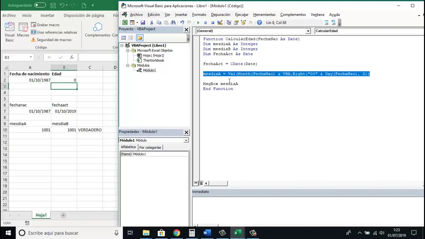Screen dimensions: 425x239
Task: Undo with the VBA toolbar undo arrow
Action: coord(182,23)
